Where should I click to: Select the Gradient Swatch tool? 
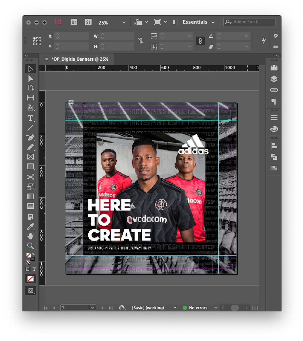click(31, 197)
